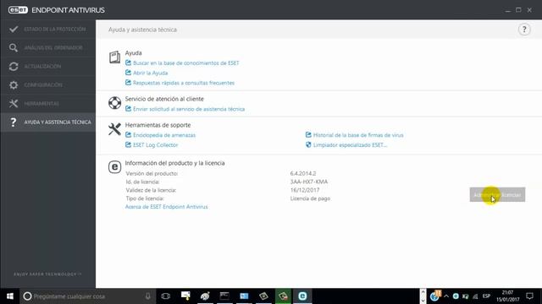Click the external link icon beside ESET Log Collector
Image resolution: width=542 pixels, height=304 pixels.
pos(128,144)
